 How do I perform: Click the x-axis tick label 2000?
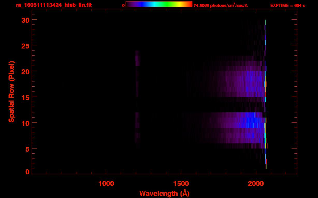pos(256,184)
